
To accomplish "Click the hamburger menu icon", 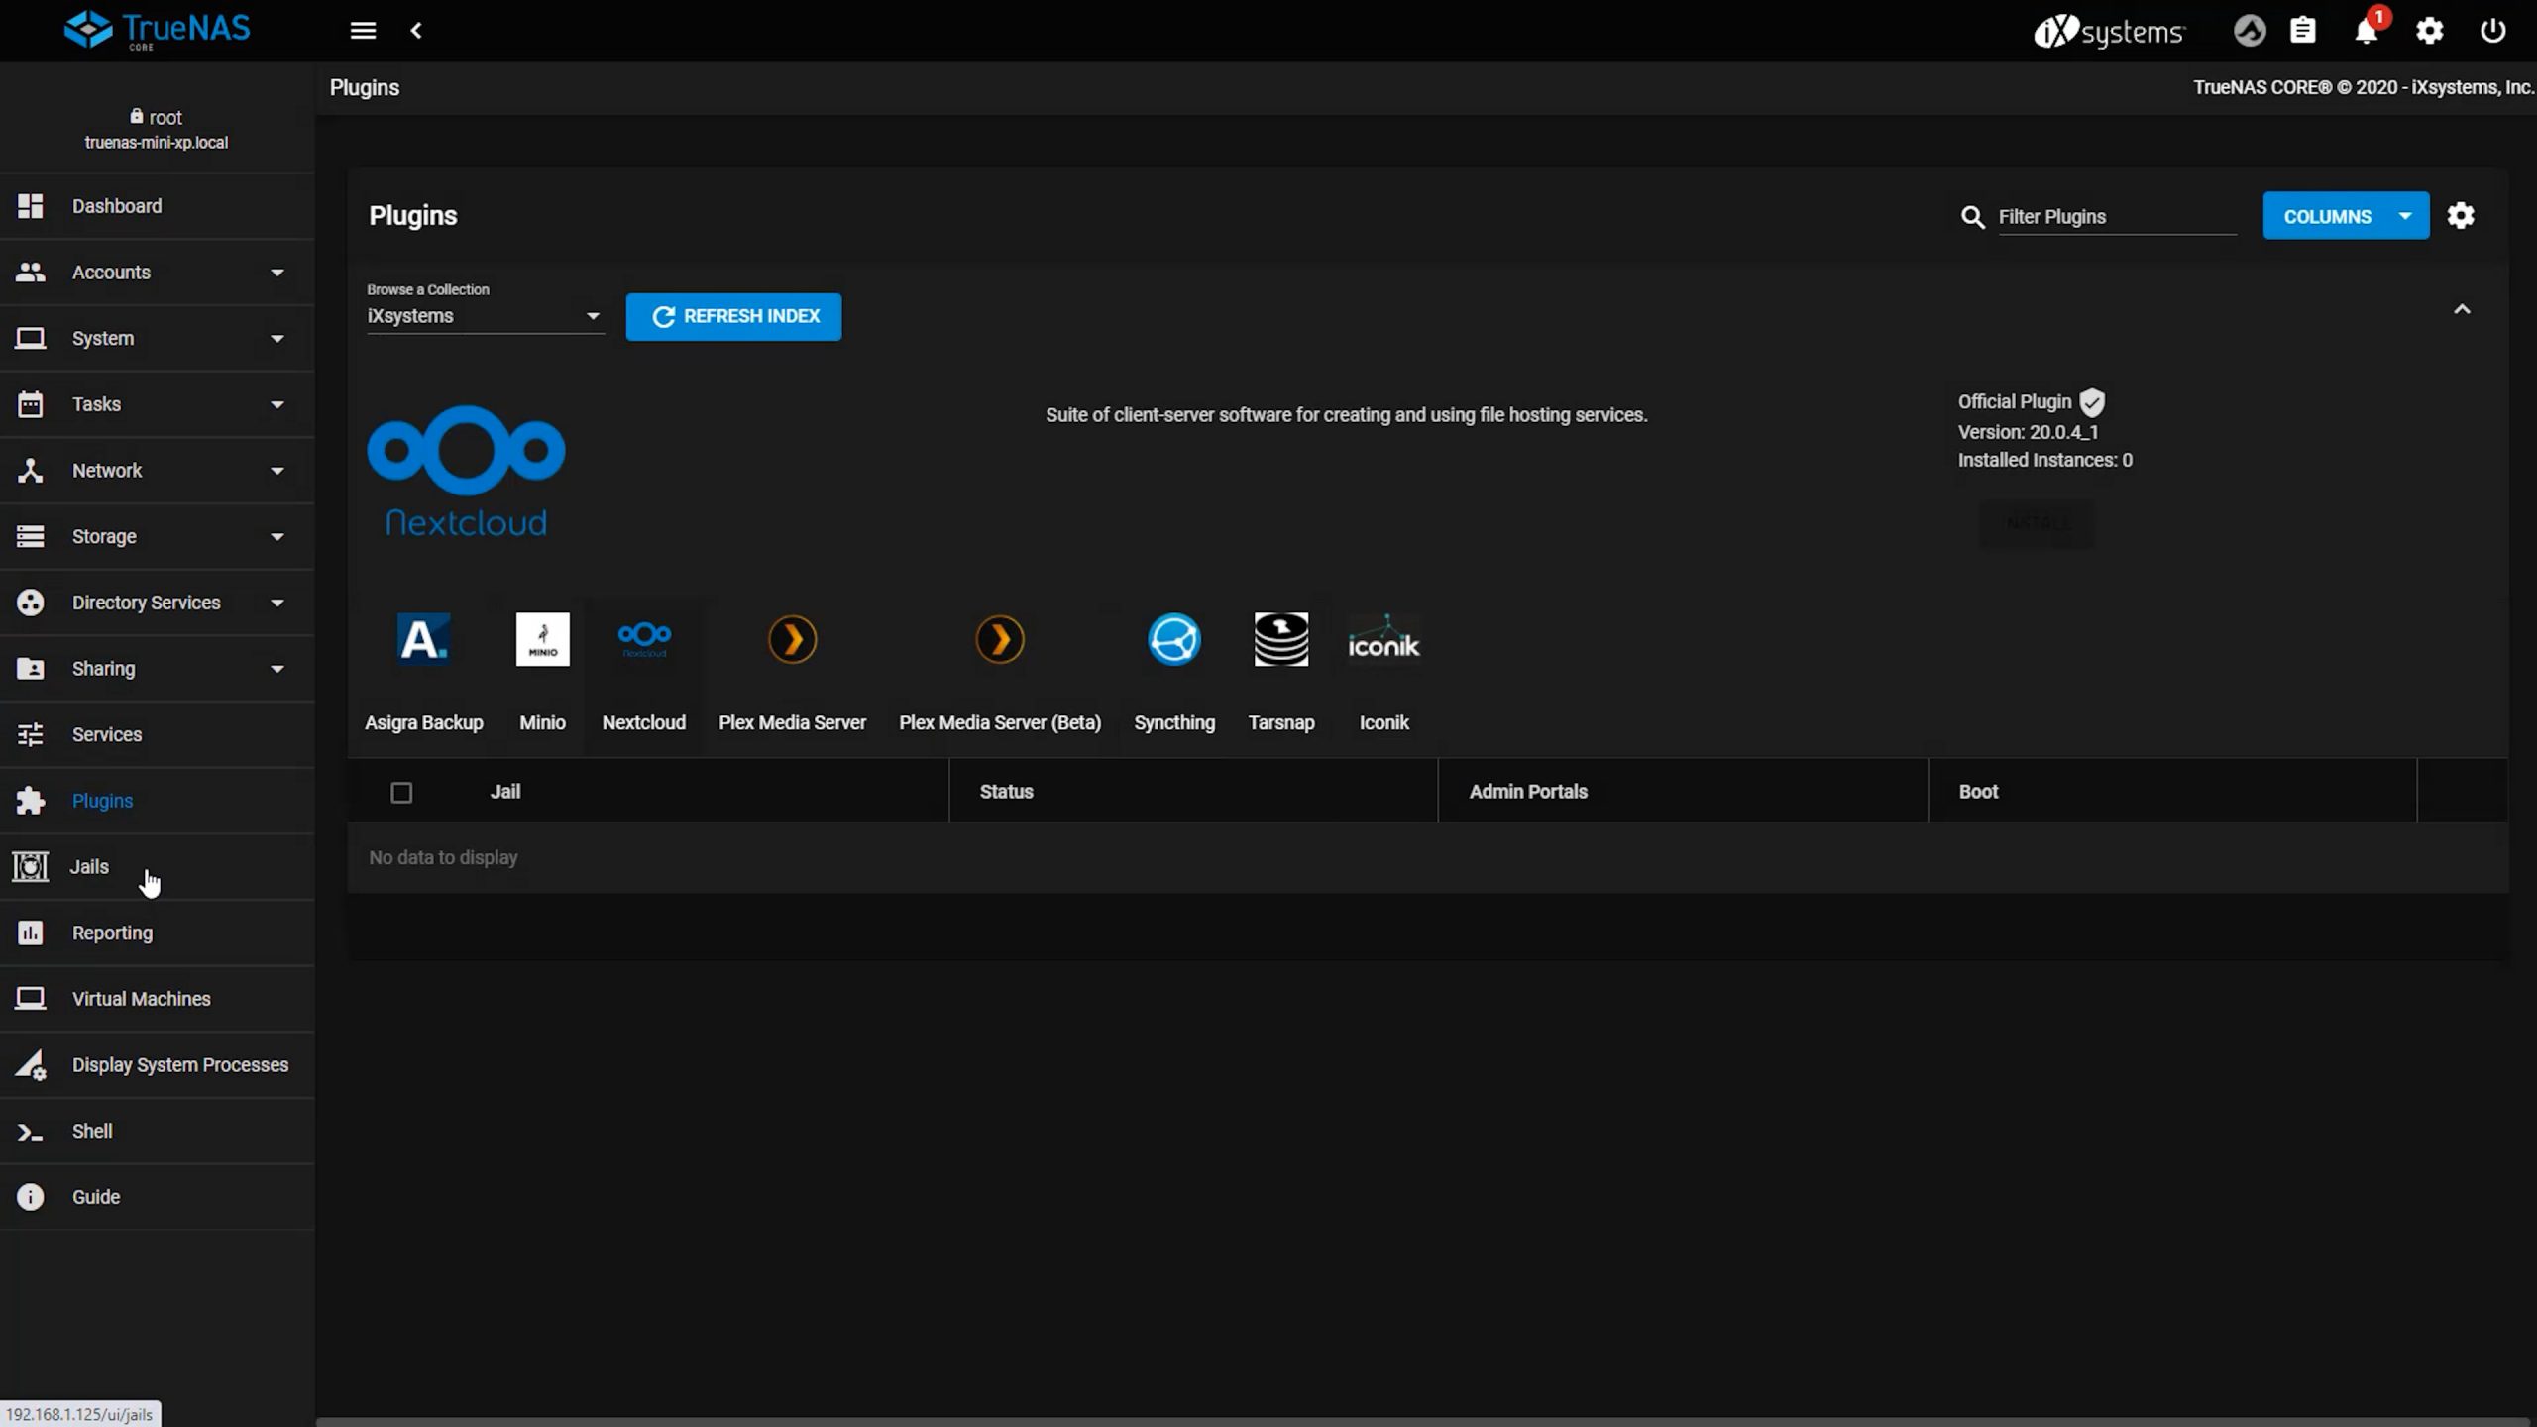I will 363,28.
